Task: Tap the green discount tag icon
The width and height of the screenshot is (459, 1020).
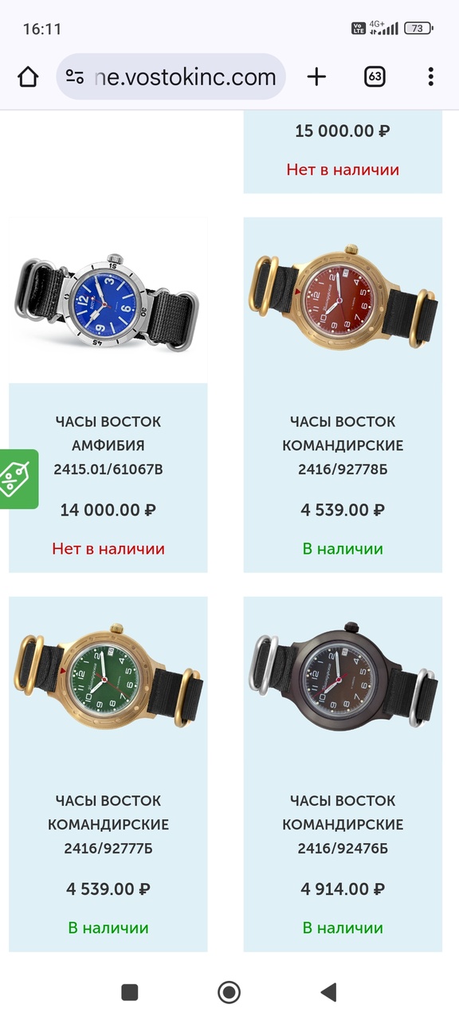Action: (x=18, y=479)
